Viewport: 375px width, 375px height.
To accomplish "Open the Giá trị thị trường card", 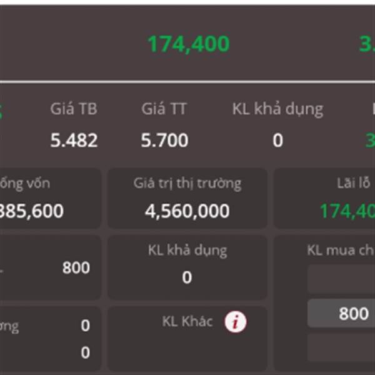I will pyautogui.click(x=187, y=199).
